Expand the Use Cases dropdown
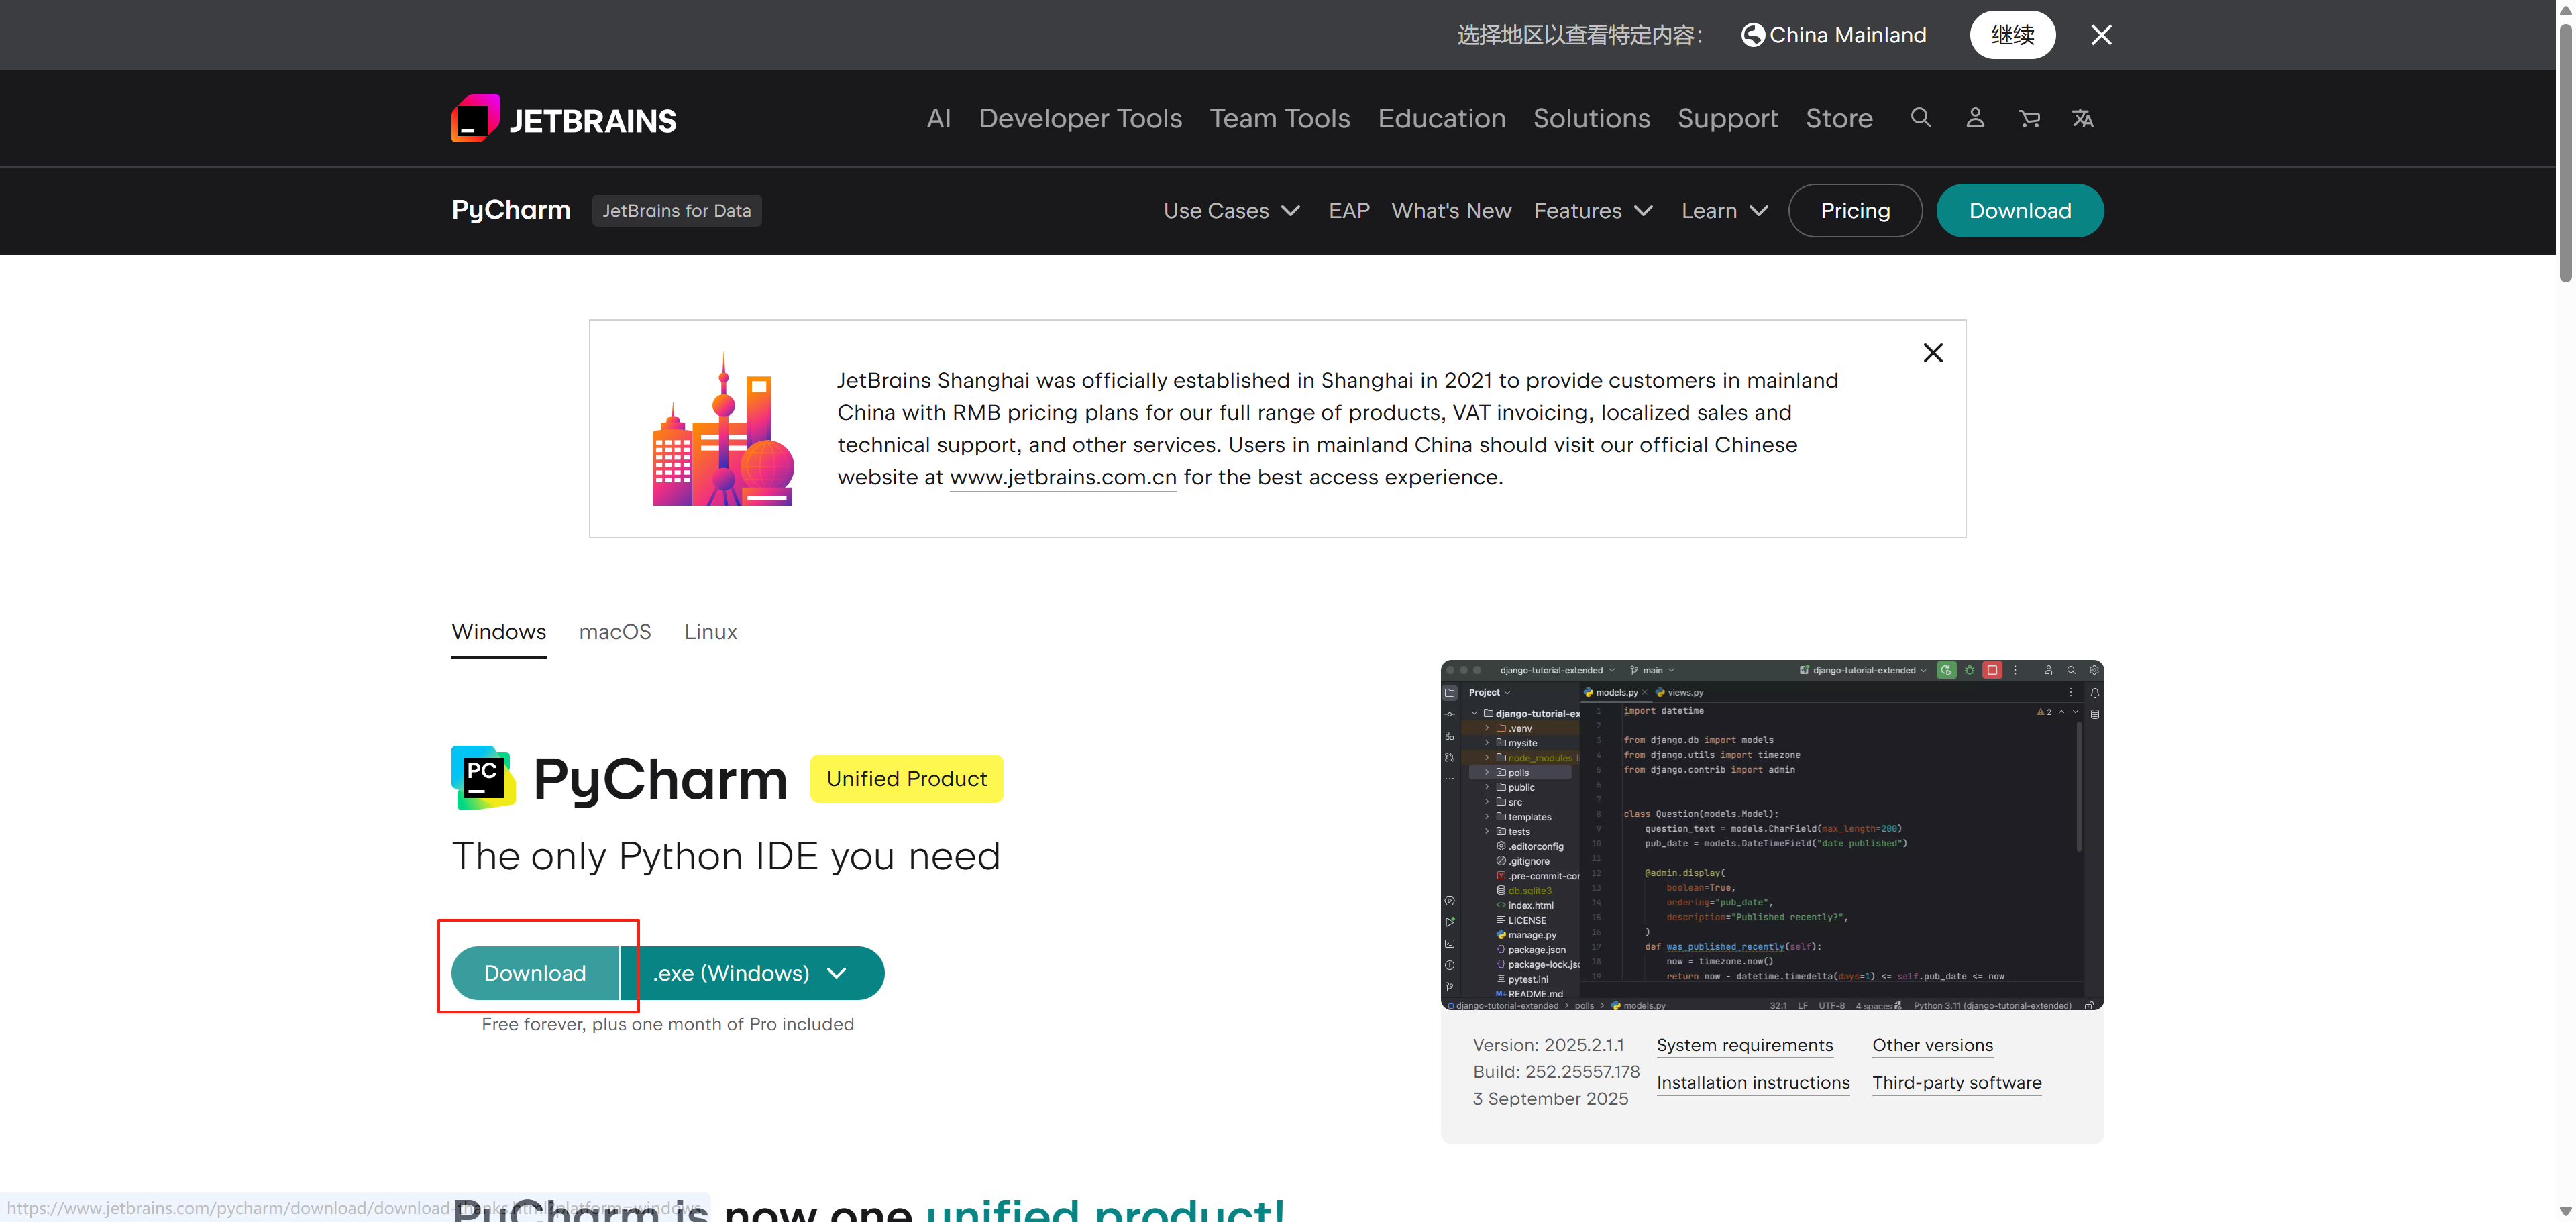 (x=1231, y=211)
